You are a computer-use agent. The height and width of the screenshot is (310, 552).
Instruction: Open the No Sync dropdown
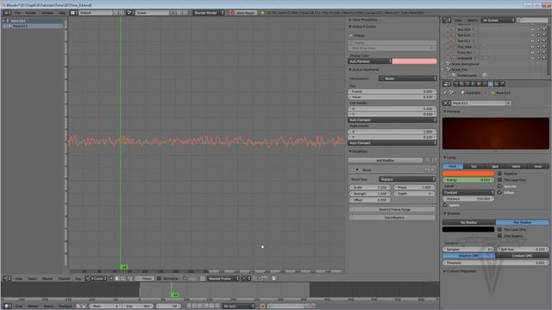238,307
